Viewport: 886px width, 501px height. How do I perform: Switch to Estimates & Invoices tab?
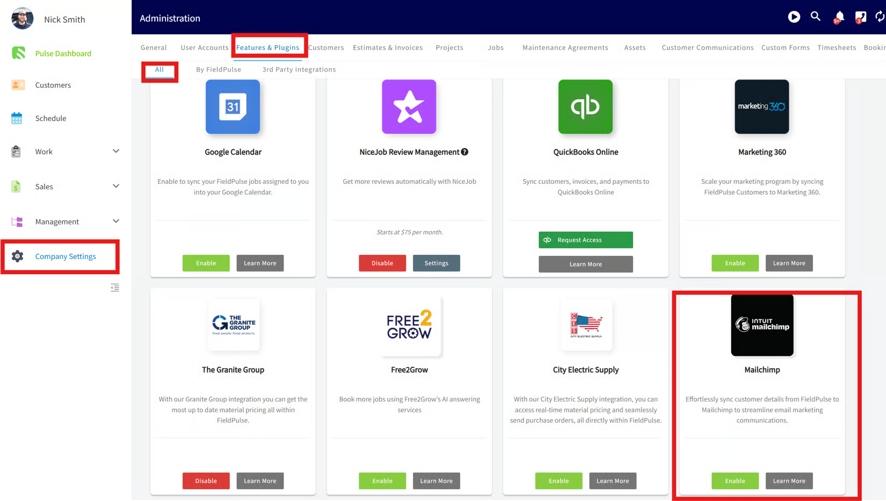point(388,47)
